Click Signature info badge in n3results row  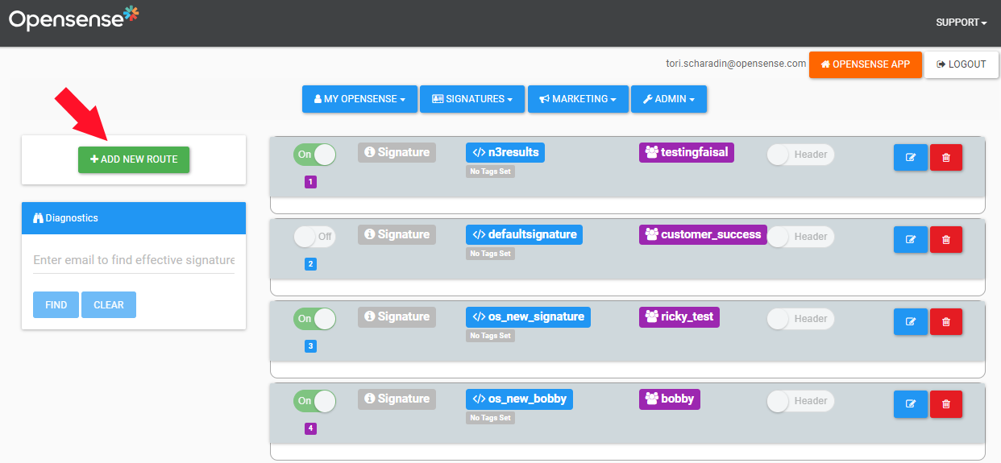[x=397, y=152]
